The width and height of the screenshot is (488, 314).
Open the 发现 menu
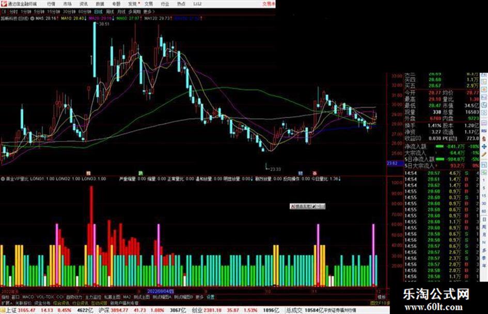pos(132,4)
